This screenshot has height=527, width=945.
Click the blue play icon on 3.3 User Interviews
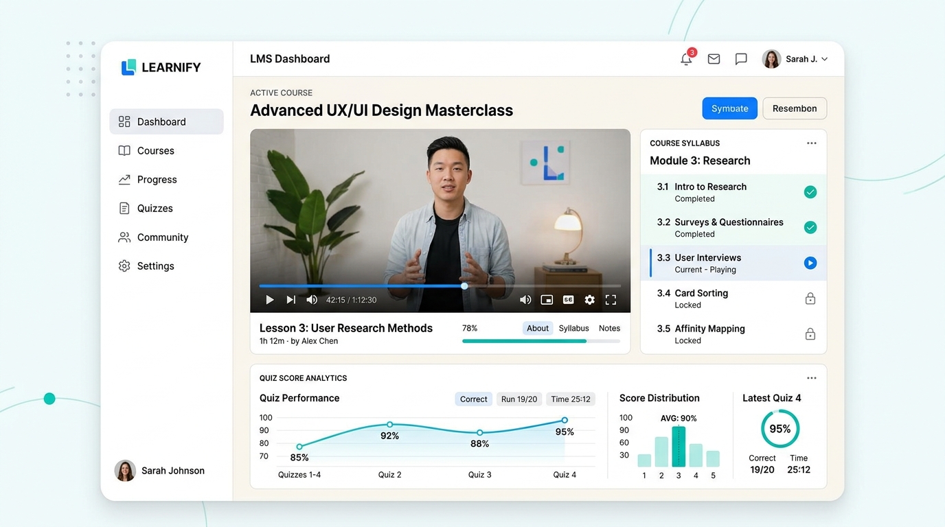tap(810, 263)
